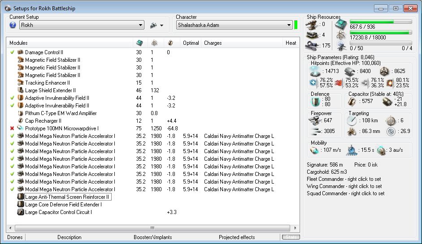The width and height of the screenshot is (422, 244).
Task: Click the capacitor column header icon
Action: pyautogui.click(x=170, y=43)
